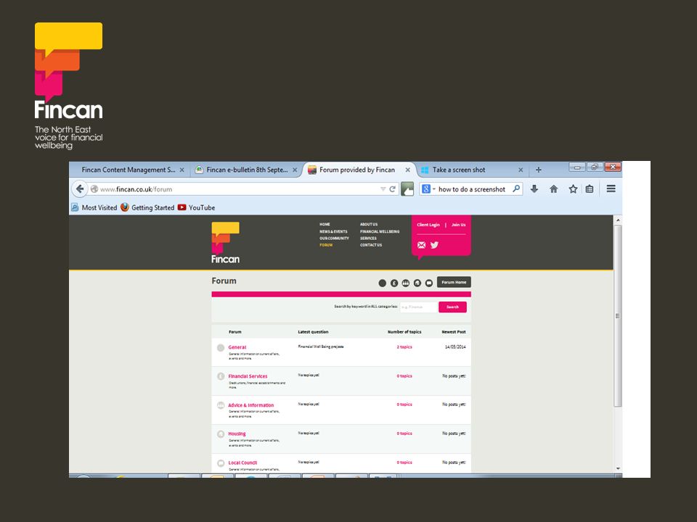Open a new tab with plus button
Image resolution: width=697 pixels, height=522 pixels.
click(538, 170)
